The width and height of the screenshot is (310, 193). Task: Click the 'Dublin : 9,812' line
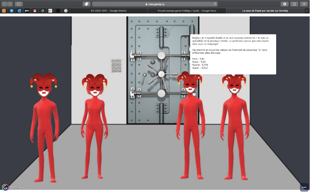click(x=200, y=68)
